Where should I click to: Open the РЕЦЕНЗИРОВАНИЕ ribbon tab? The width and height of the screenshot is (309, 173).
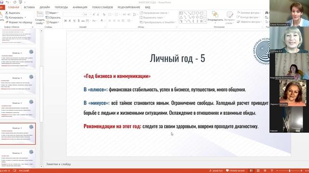(x=129, y=7)
